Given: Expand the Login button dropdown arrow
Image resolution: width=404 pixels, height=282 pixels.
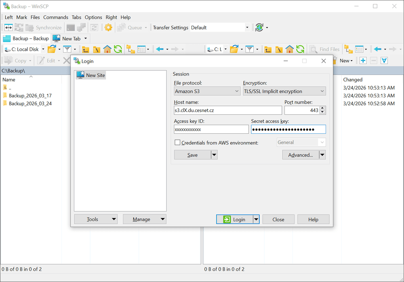Looking at the screenshot, I should pos(256,219).
